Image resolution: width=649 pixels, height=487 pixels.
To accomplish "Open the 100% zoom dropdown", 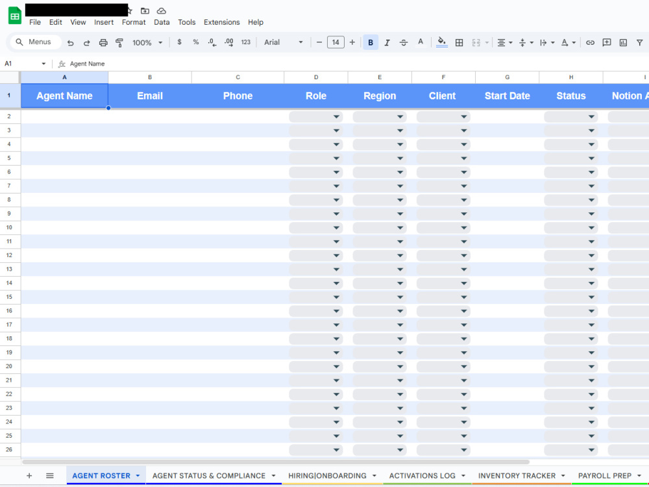I will pos(147,43).
